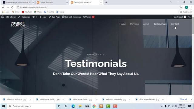Click Edit with Elementor
Viewport: 194px width, 109px height.
(72, 17)
